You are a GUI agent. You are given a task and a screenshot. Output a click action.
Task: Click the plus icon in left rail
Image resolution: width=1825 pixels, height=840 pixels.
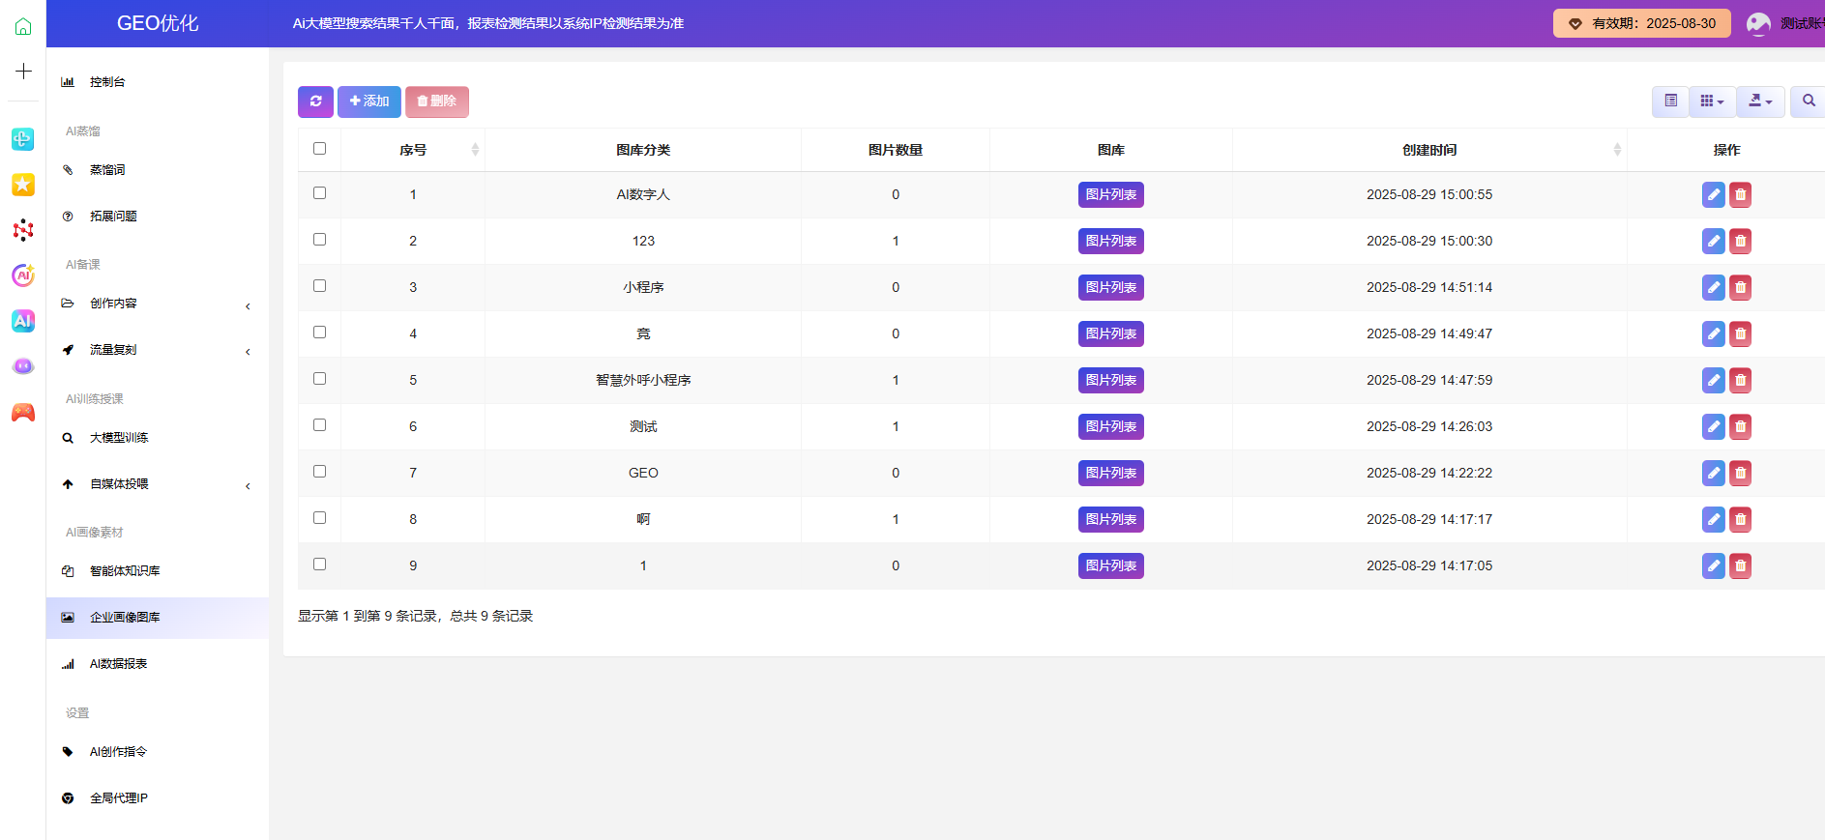tap(23, 72)
